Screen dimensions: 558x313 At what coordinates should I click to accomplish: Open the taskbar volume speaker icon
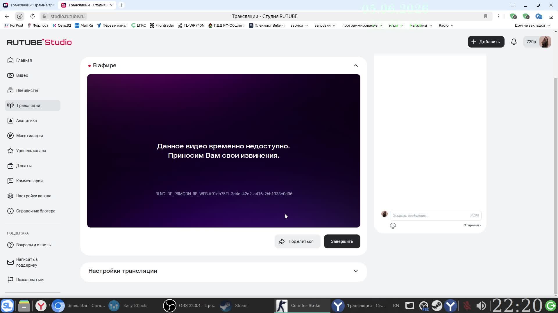point(481,305)
